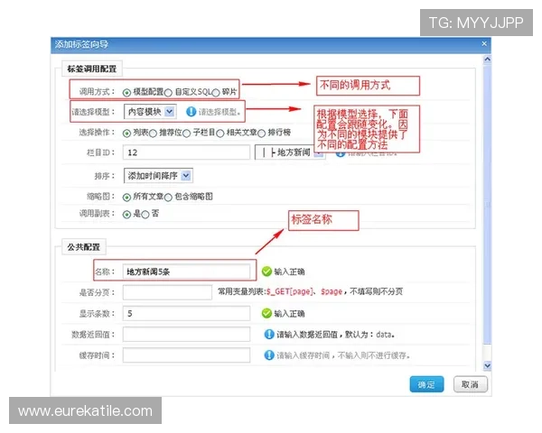Click the 取消 cancel button
The width and height of the screenshot is (542, 433).
click(x=471, y=384)
